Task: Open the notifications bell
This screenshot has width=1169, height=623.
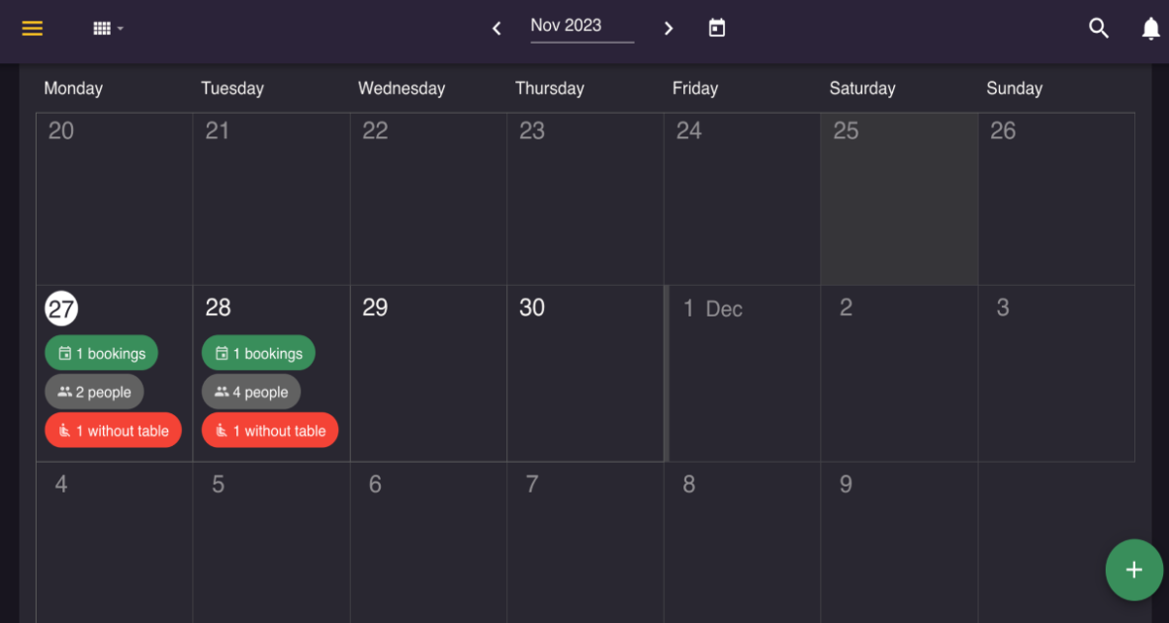Action: pos(1150,28)
